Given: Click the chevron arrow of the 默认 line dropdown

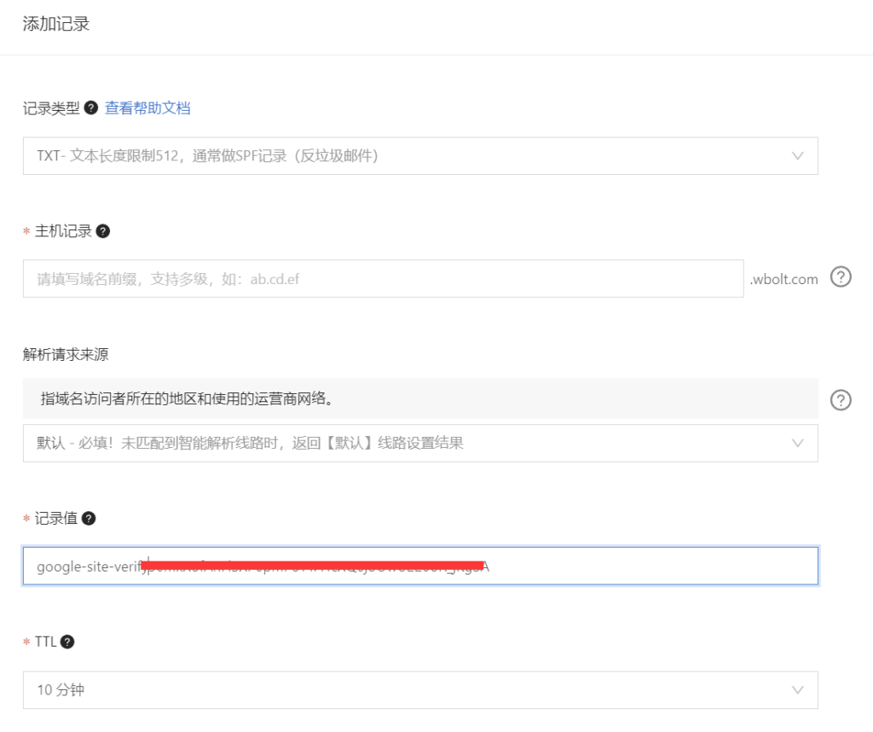Looking at the screenshot, I should tap(798, 443).
